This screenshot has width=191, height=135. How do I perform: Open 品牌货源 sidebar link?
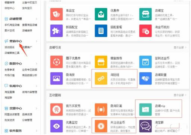click(27, 114)
